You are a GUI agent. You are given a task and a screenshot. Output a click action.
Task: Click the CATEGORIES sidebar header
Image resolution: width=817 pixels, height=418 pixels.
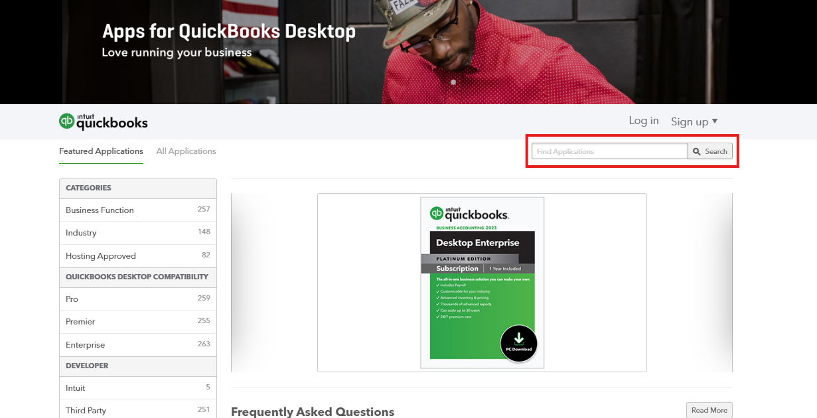(x=138, y=188)
